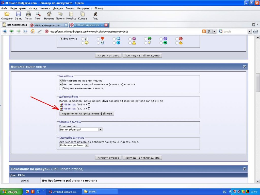Click the BG language indicator in tray
The height and width of the screenshot is (195, 260).
click(224, 192)
